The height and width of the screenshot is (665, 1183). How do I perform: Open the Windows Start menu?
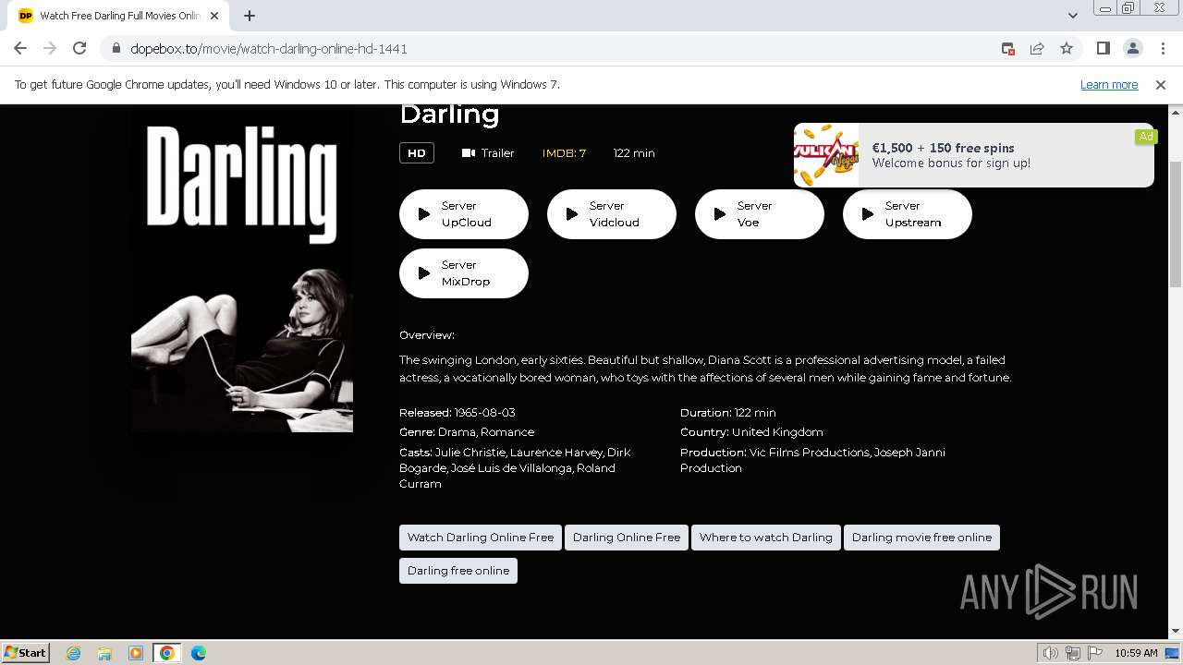pyautogui.click(x=26, y=652)
